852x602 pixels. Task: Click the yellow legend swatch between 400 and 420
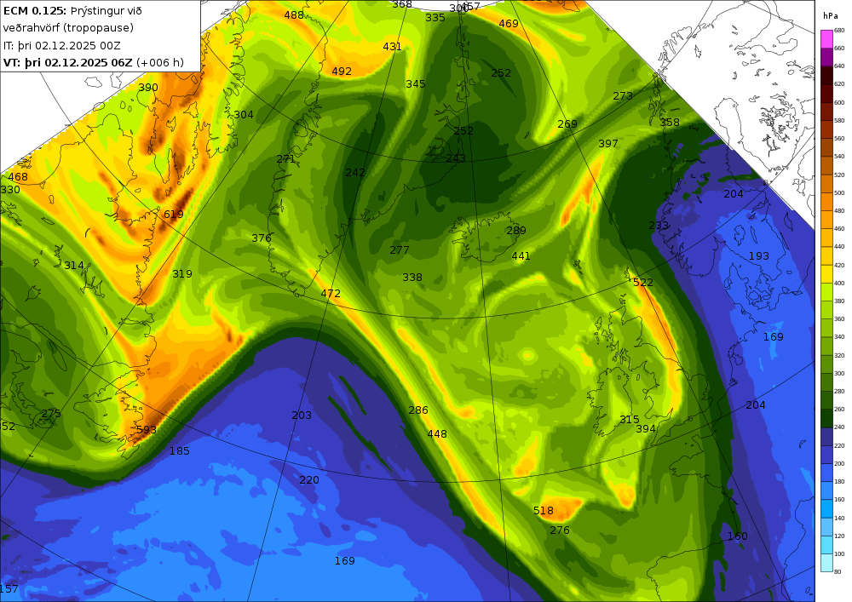(826, 274)
